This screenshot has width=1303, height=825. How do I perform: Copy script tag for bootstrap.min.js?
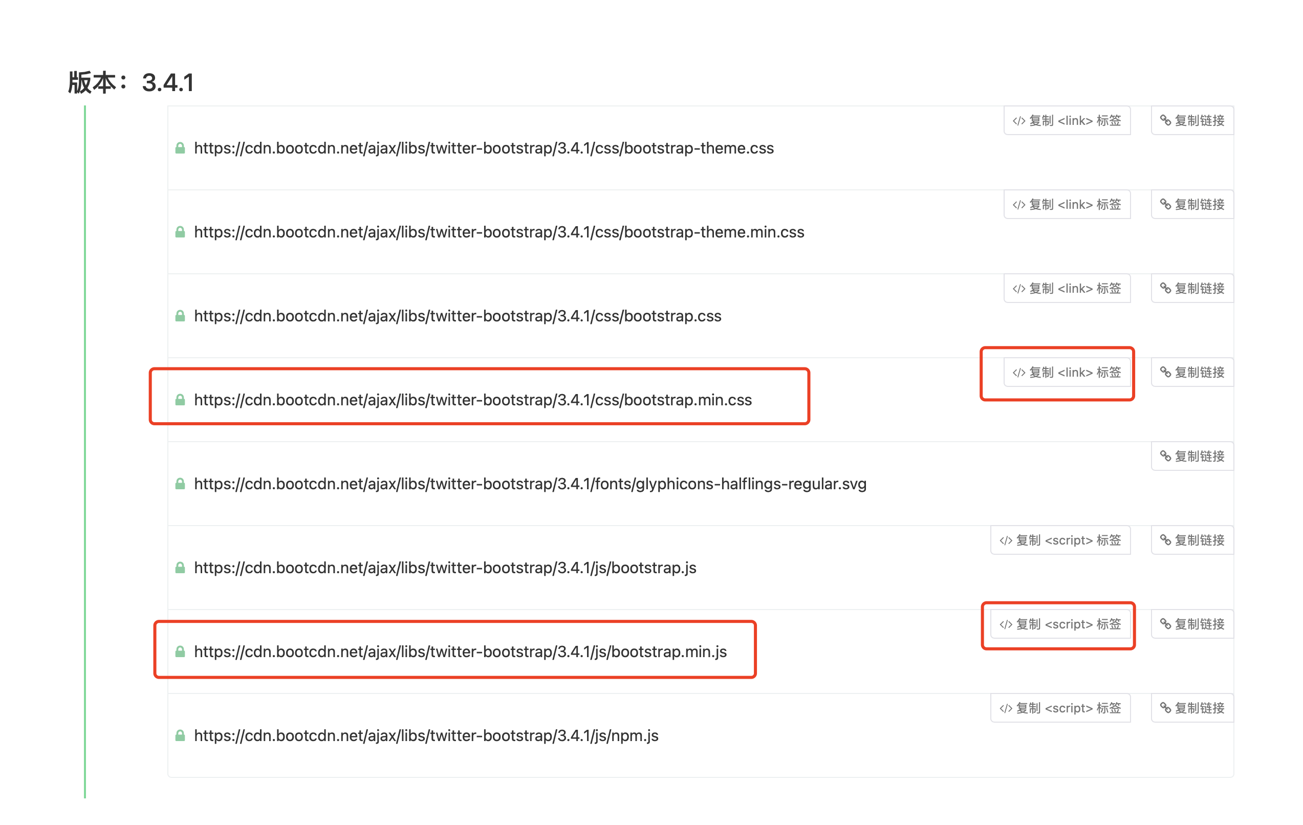(x=1060, y=624)
